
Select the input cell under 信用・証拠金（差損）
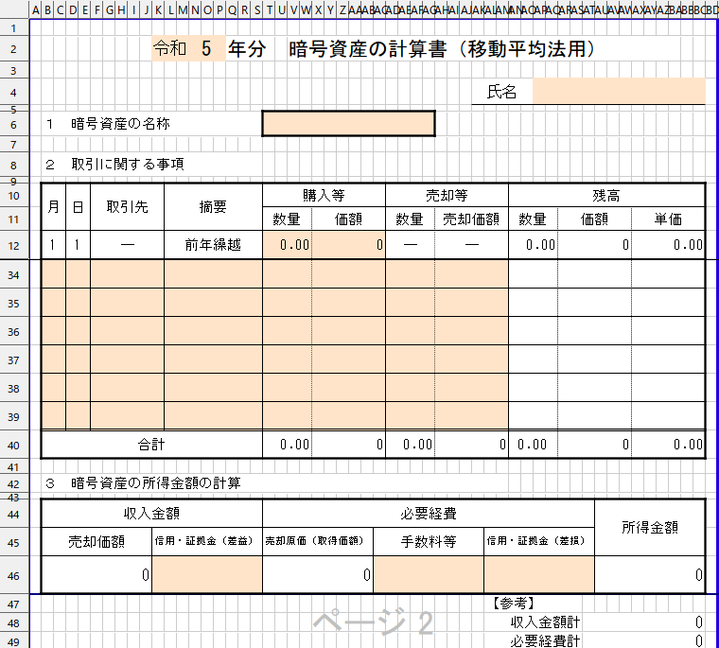coord(539,574)
